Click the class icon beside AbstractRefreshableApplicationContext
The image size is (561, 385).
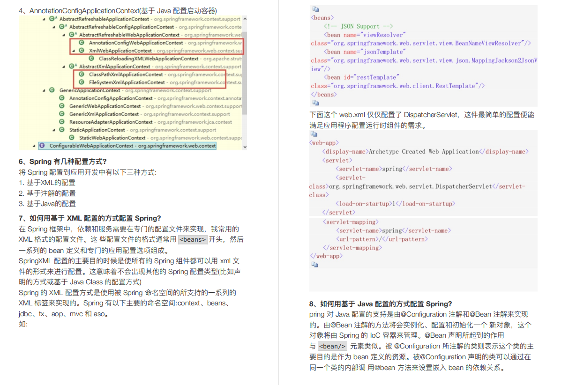click(x=52, y=19)
